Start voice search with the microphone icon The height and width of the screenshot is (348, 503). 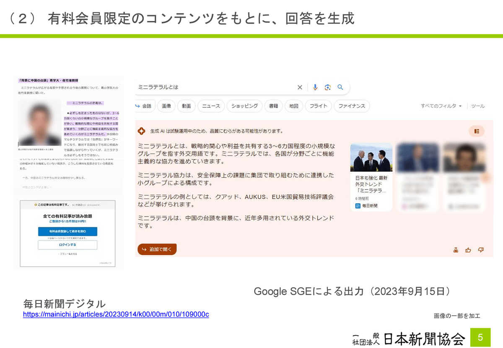tap(315, 87)
